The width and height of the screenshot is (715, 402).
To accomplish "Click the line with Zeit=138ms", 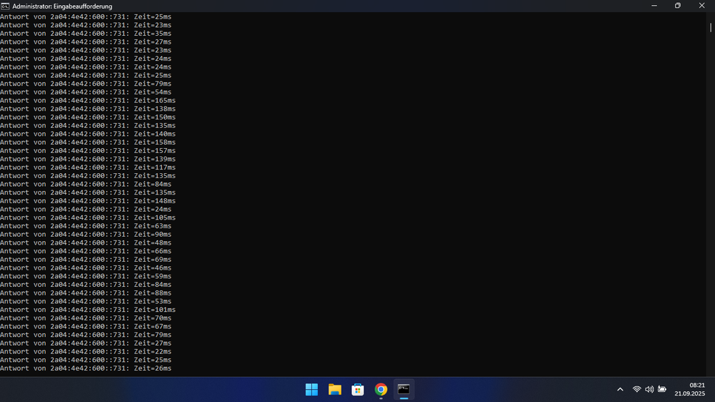I will [x=87, y=109].
